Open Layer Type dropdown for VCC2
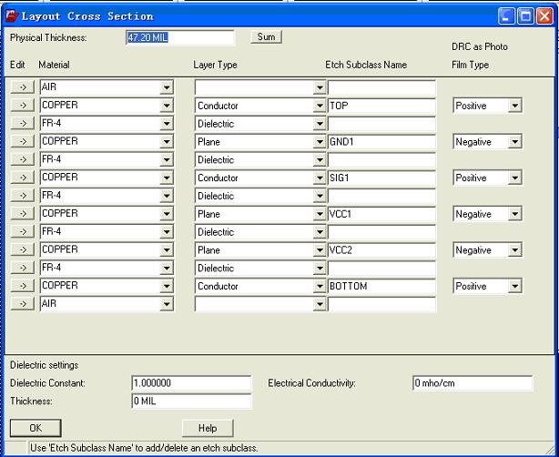The image size is (559, 457). 320,249
